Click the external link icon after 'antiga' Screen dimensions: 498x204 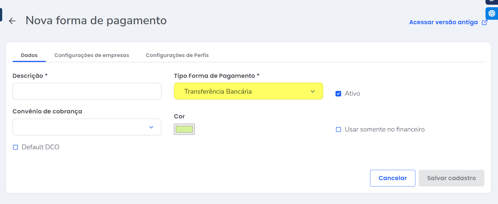click(485, 22)
